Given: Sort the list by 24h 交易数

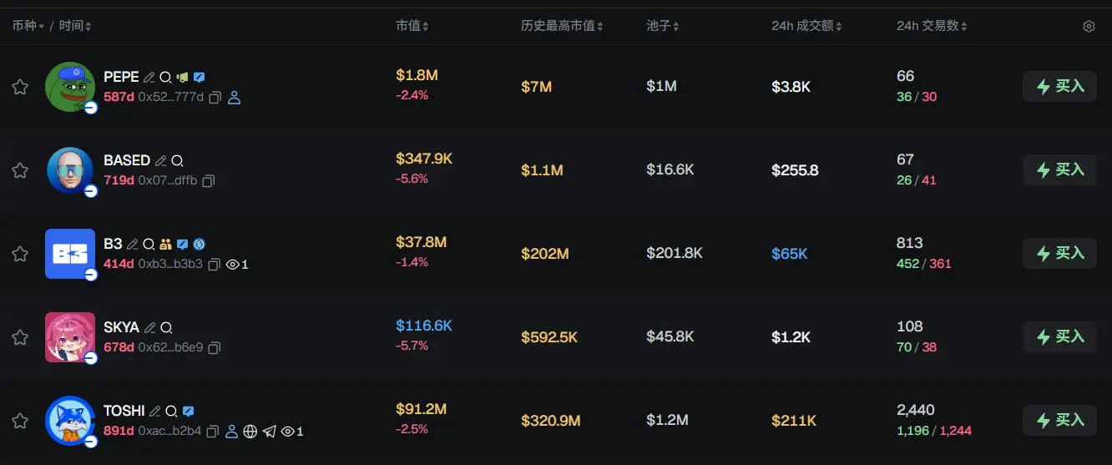Looking at the screenshot, I should tap(932, 27).
